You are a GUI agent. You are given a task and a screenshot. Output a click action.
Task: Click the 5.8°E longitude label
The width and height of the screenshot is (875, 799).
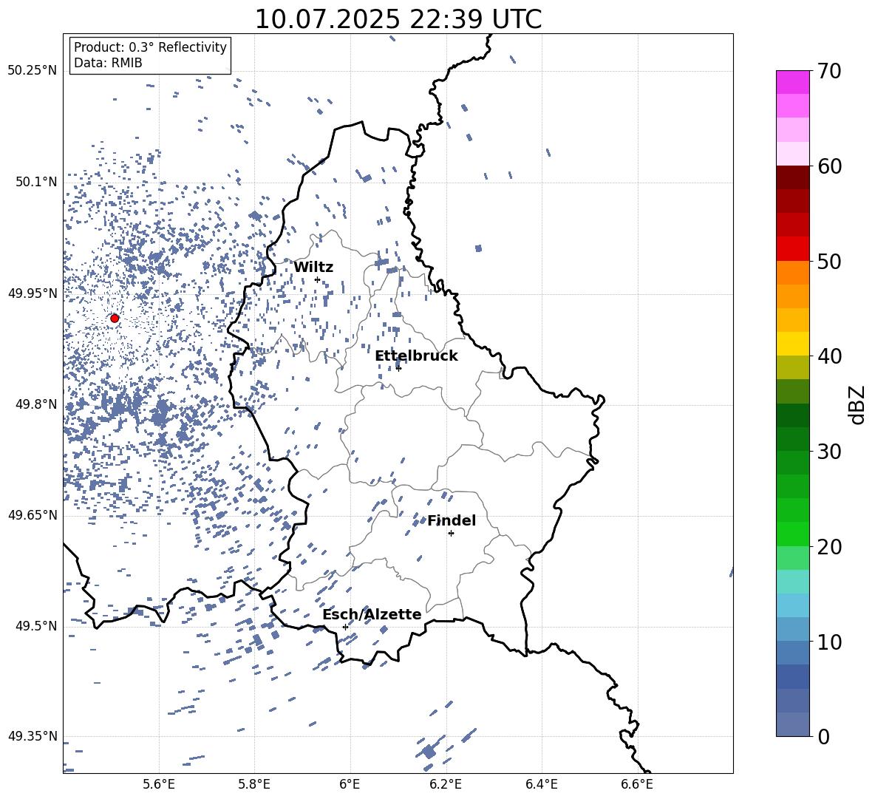[254, 784]
